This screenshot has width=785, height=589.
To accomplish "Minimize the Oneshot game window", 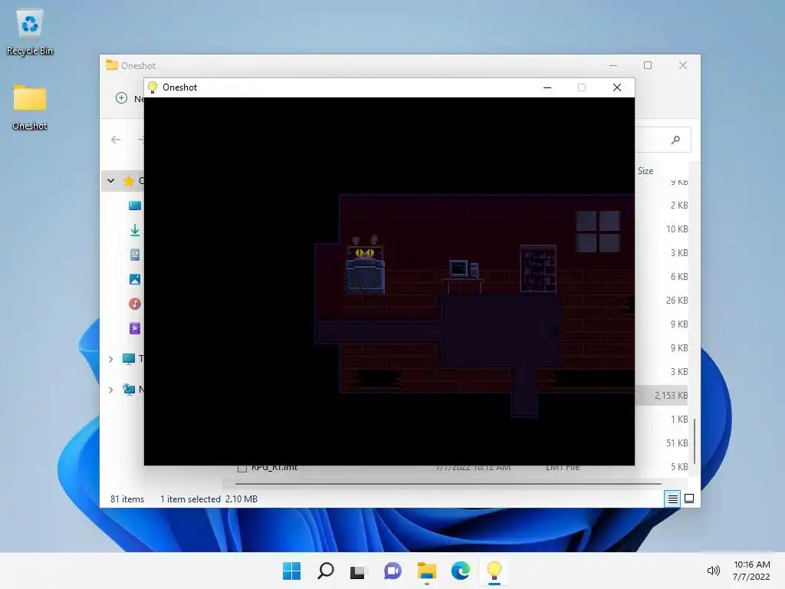I will coord(547,87).
